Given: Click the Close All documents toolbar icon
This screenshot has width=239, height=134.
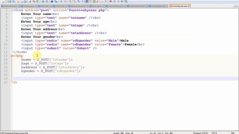Looking at the screenshot, I should pyautogui.click(x=22, y=1).
